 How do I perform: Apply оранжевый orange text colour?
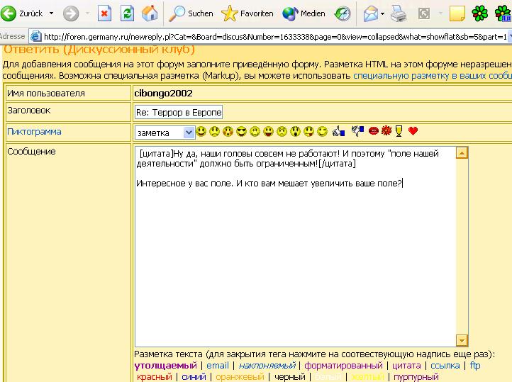240,377
